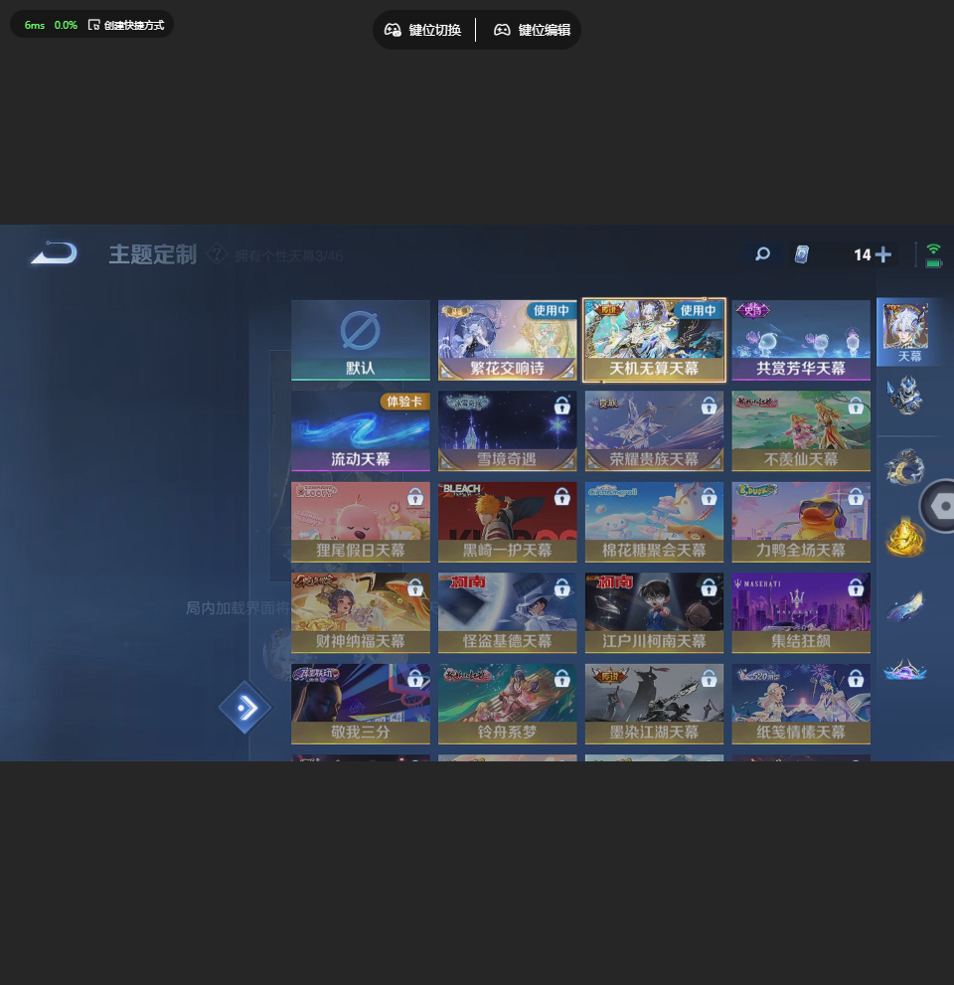Open the search magnifier icon
954x985 pixels.
pos(762,254)
